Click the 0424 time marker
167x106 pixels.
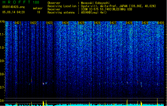pos(65,23)
